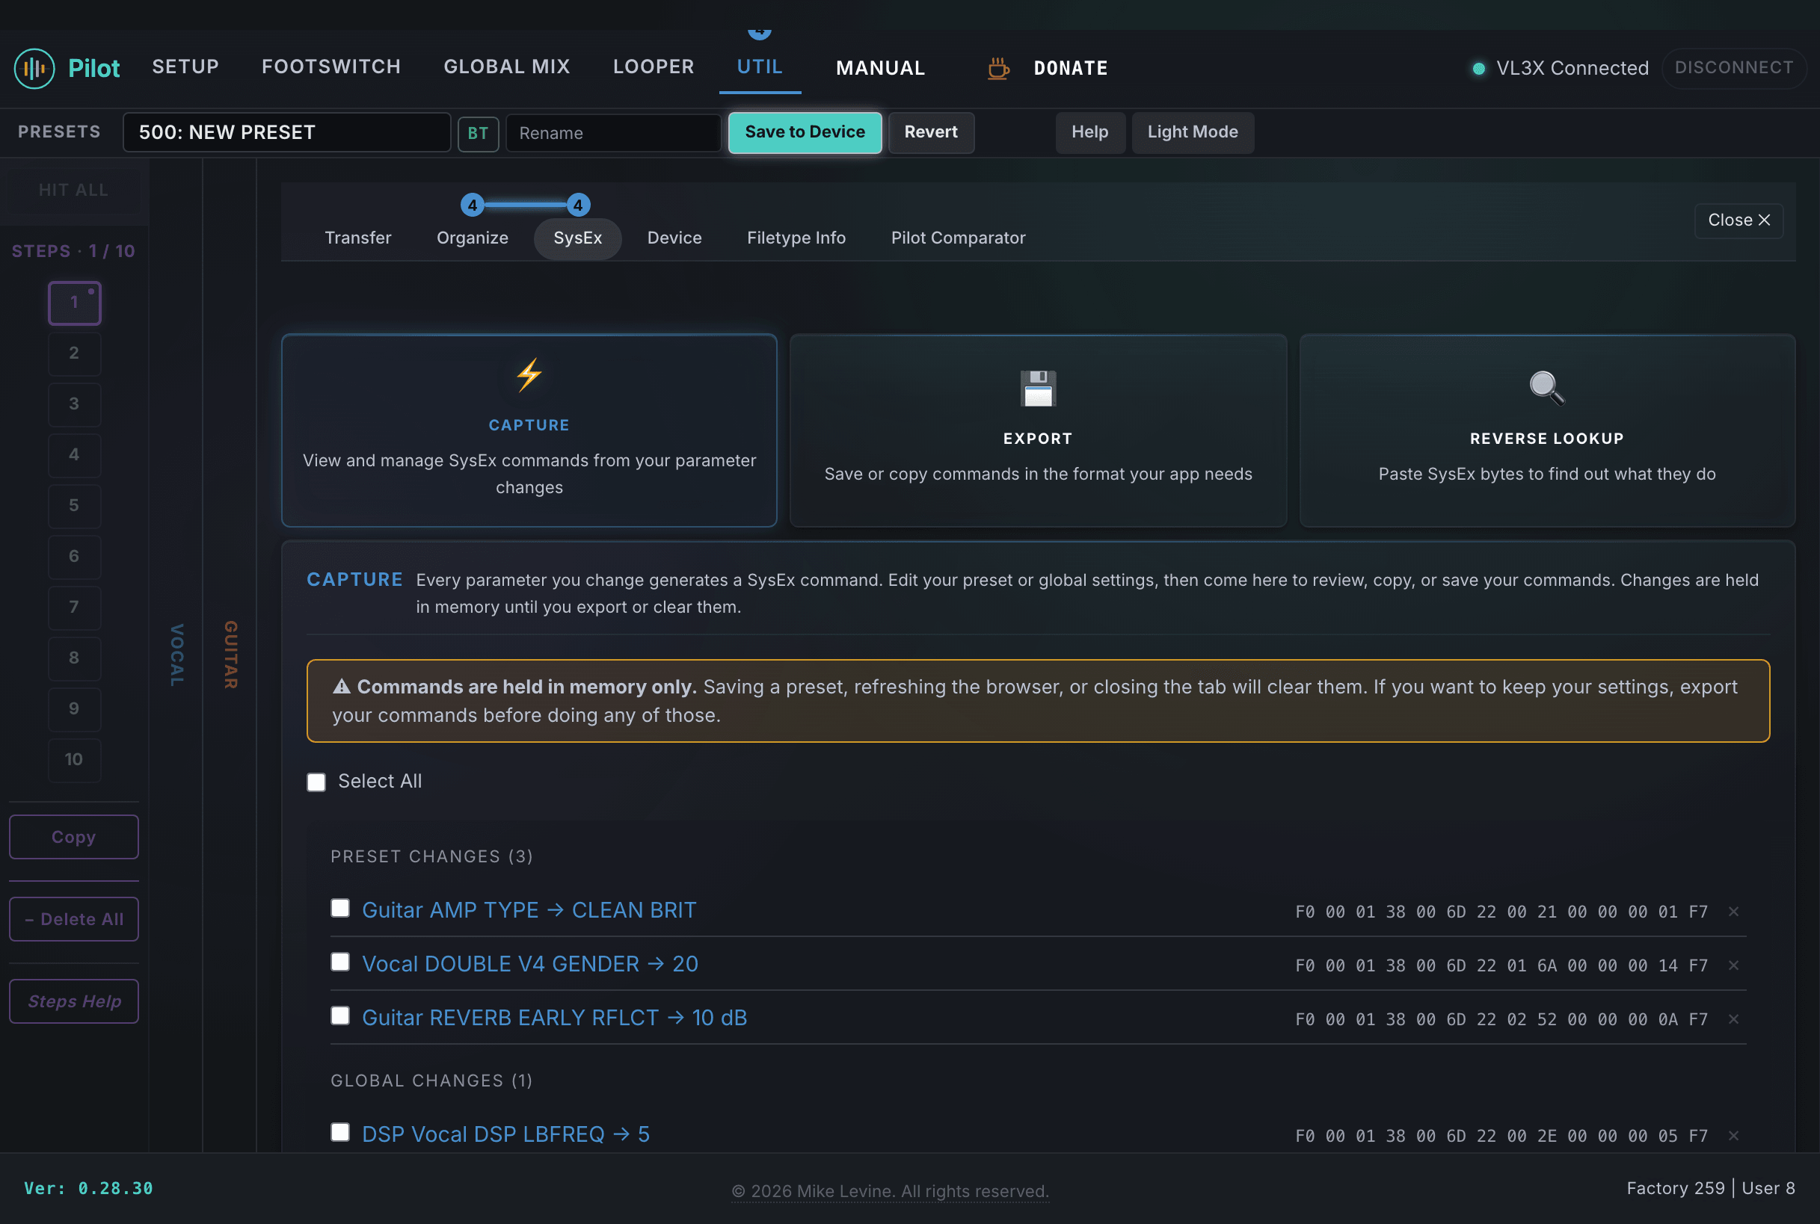Open the 500: NEW PRESET selector
Screen dimensions: 1820x1224
(286, 132)
